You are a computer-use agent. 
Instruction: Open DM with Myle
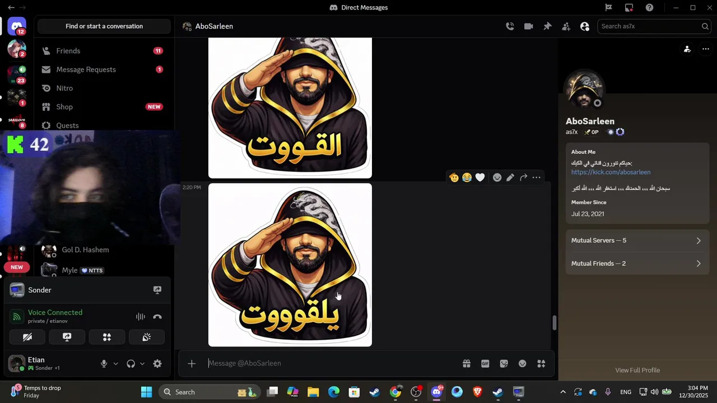click(105, 270)
